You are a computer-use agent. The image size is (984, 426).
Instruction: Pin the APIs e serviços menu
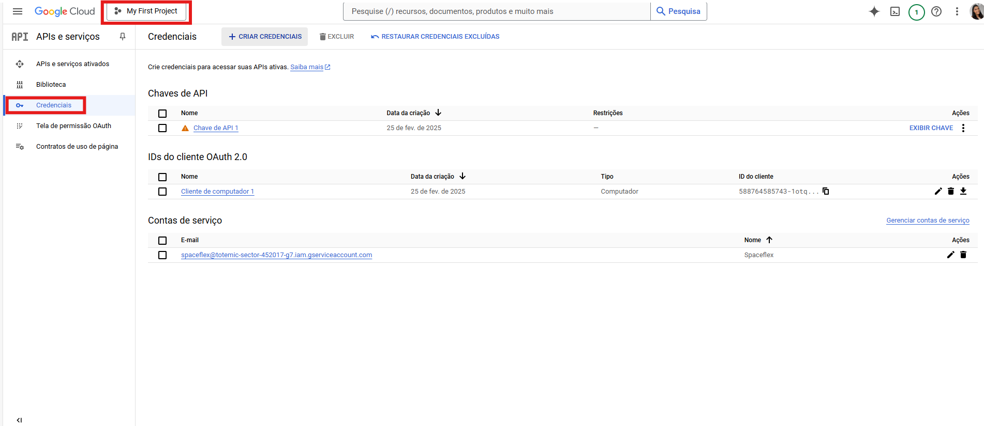click(x=123, y=37)
